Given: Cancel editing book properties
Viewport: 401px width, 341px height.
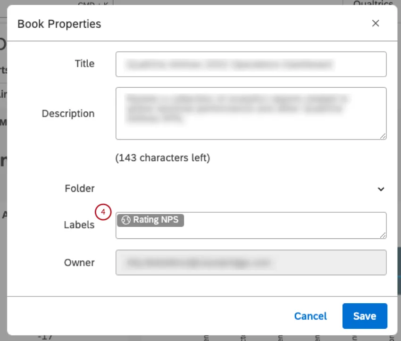Looking at the screenshot, I should pyautogui.click(x=310, y=316).
